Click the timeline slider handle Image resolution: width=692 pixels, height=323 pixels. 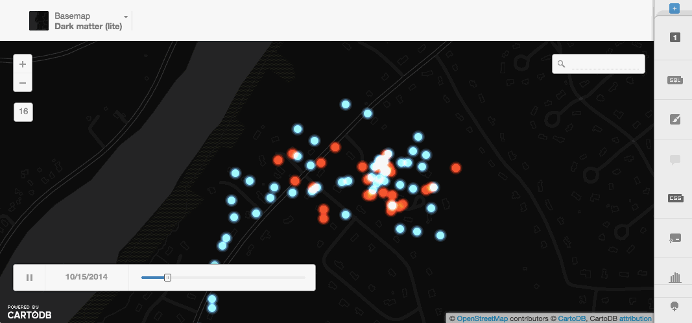pos(167,278)
